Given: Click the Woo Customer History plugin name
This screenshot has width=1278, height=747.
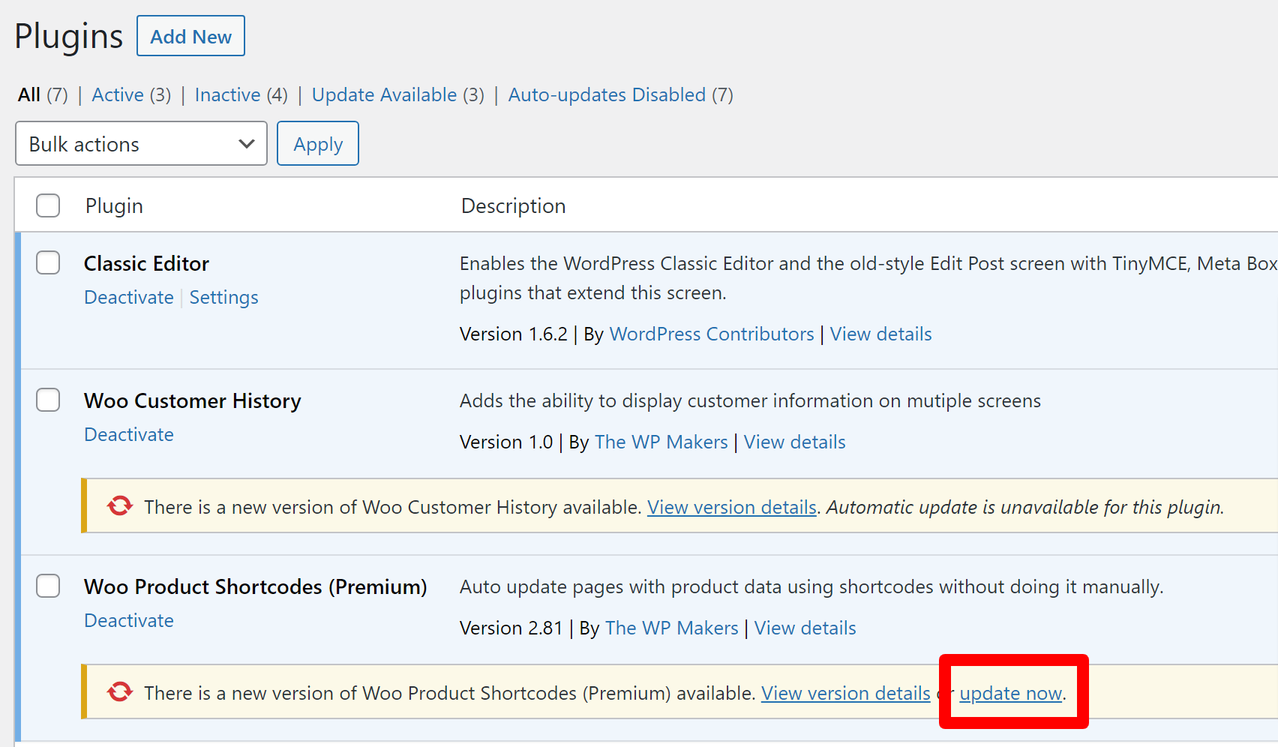Looking at the screenshot, I should (193, 400).
